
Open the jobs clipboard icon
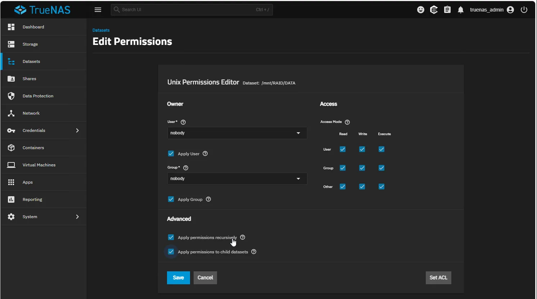pos(447,10)
